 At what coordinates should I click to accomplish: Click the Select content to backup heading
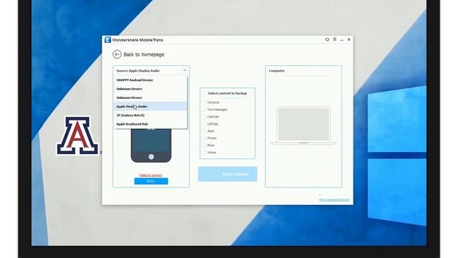(228, 93)
